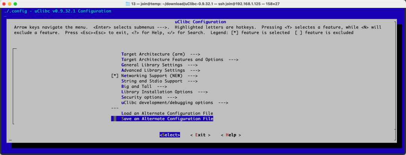Click the "[*] feature is selected" legend text
This screenshot has height=155, width=406.
(x=261, y=33)
